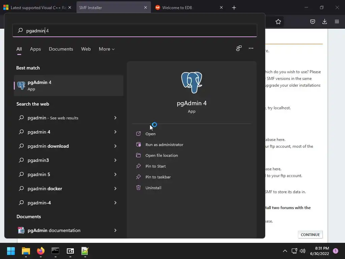The height and width of the screenshot is (259, 345).
Task: Open File Explorer from taskbar
Action: point(26,251)
